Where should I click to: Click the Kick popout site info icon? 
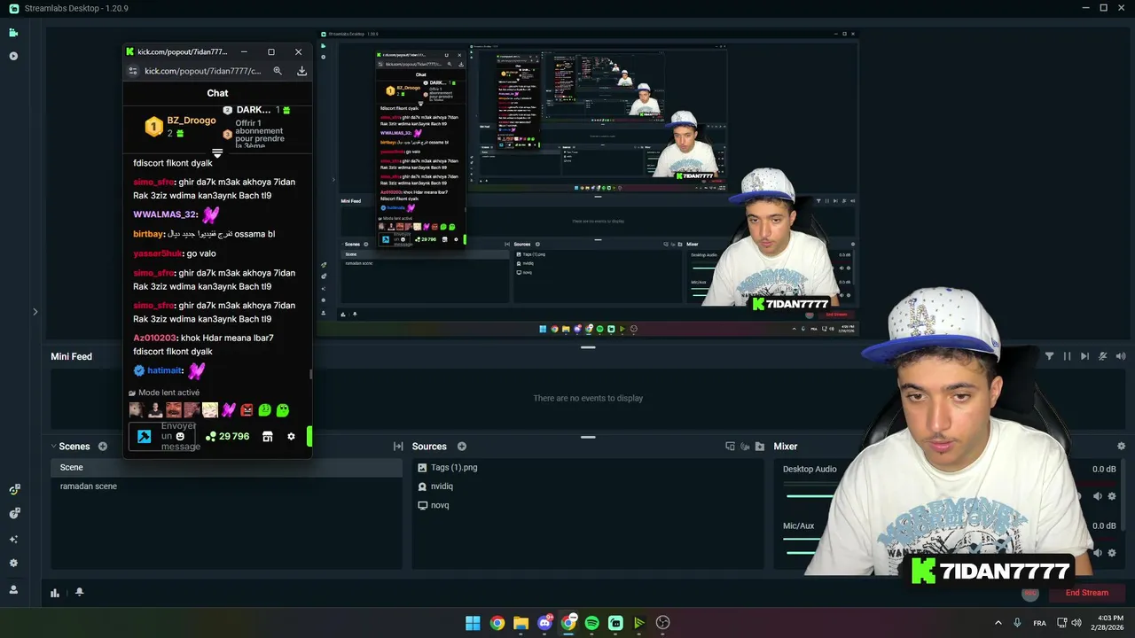click(x=134, y=71)
